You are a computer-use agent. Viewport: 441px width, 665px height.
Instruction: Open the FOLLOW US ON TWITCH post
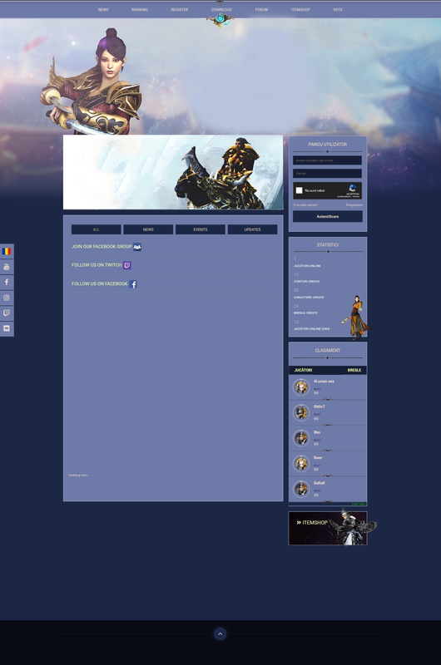click(97, 265)
